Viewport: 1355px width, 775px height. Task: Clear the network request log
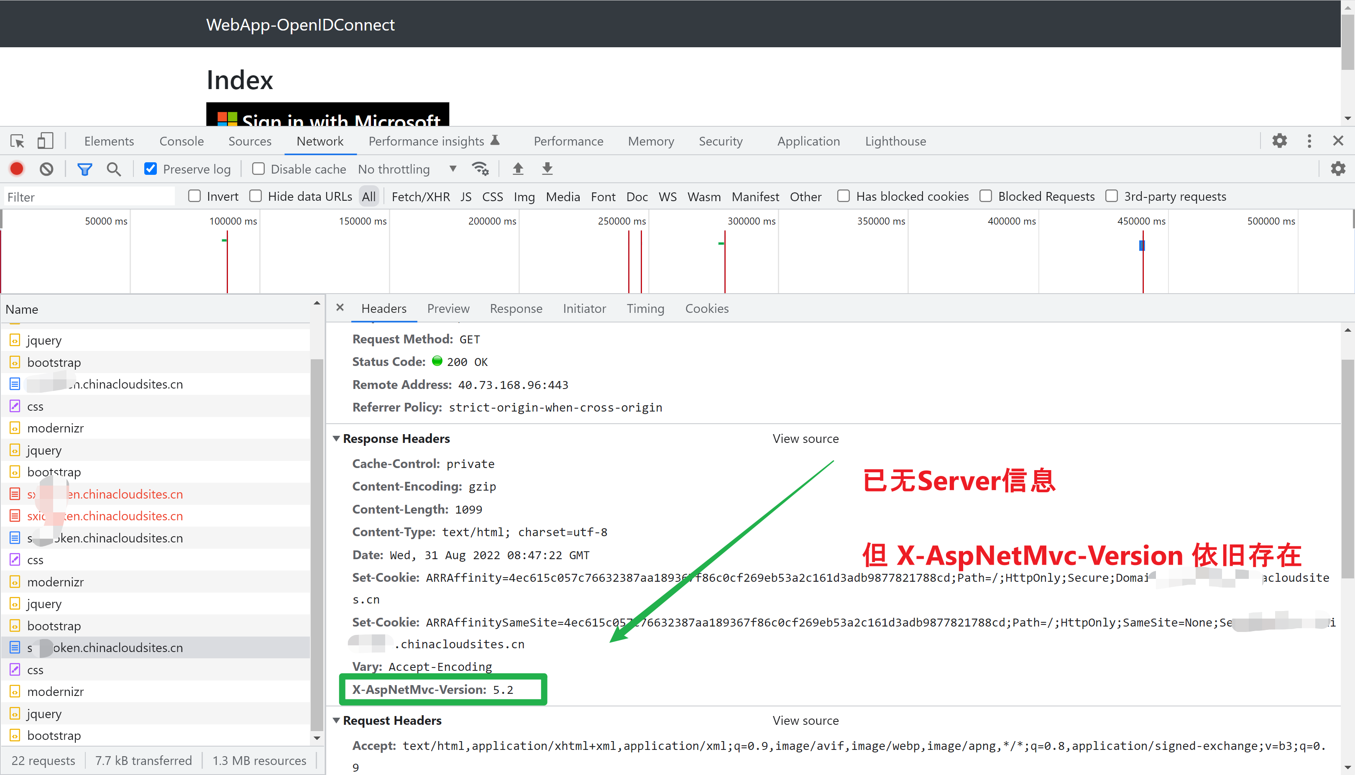46,169
